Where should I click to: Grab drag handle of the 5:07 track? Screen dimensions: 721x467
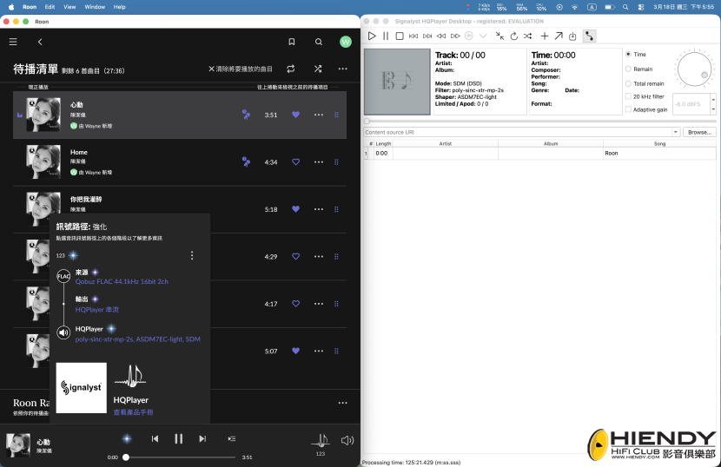pyautogui.click(x=336, y=351)
